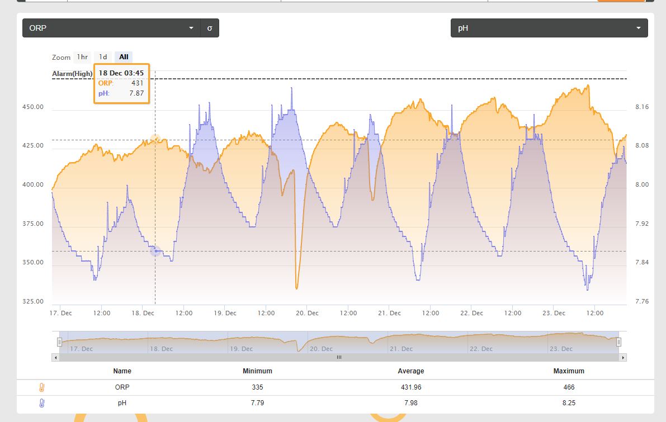Screen dimensions: 666x422
Task: Click the Alarm(High) threshold label
Action: 72,73
